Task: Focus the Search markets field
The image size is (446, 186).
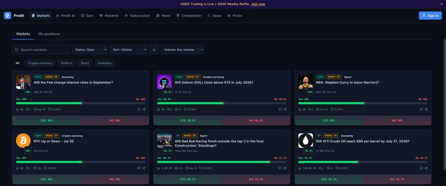Action: [41, 49]
